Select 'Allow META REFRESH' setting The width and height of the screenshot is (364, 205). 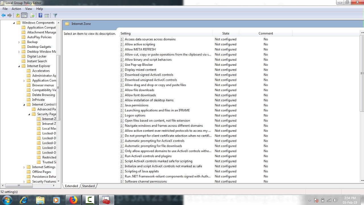[x=140, y=50]
